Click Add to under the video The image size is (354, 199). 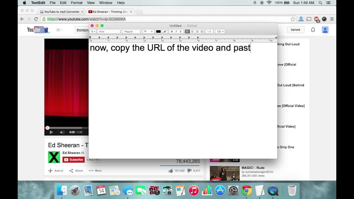pyautogui.click(x=56, y=171)
